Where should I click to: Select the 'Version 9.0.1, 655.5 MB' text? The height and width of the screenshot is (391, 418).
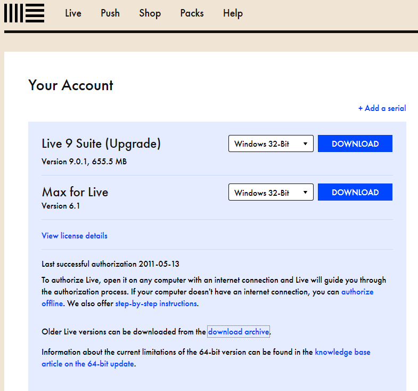click(x=84, y=162)
